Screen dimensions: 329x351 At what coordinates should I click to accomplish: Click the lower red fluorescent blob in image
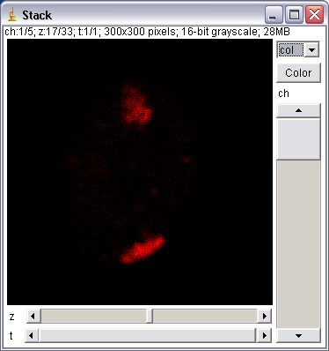pyautogui.click(x=143, y=250)
